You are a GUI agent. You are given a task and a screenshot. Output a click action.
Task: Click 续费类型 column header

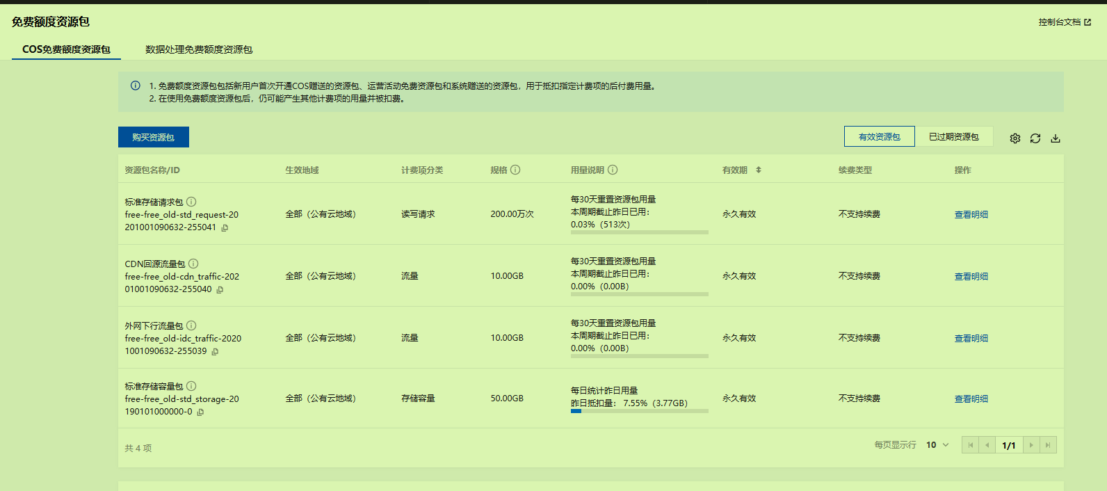(x=855, y=170)
